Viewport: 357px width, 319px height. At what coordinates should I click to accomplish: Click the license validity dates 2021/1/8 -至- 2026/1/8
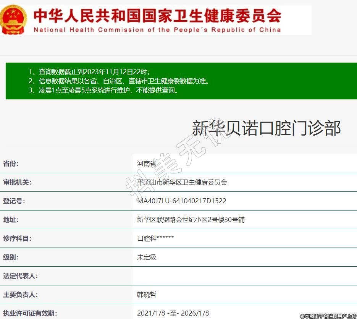point(173,313)
